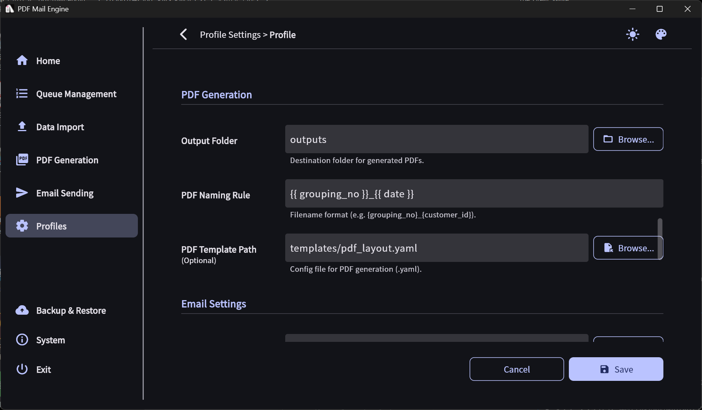Open the theme palette picker

click(661, 34)
